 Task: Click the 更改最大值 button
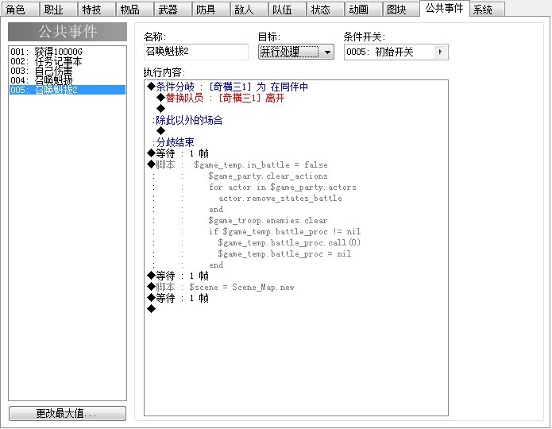pos(68,413)
